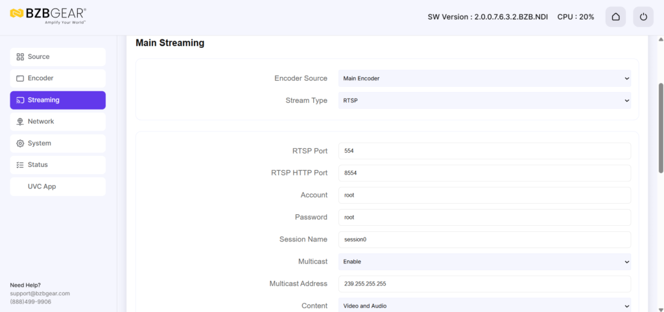The width and height of the screenshot is (664, 312).
Task: Open the Multicast Enable dropdown
Action: pos(484,262)
